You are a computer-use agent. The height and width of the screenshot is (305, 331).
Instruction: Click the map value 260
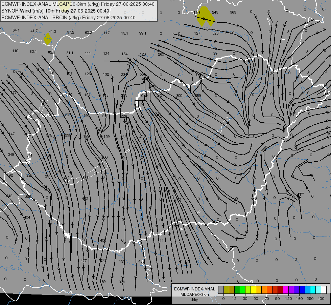161,54
